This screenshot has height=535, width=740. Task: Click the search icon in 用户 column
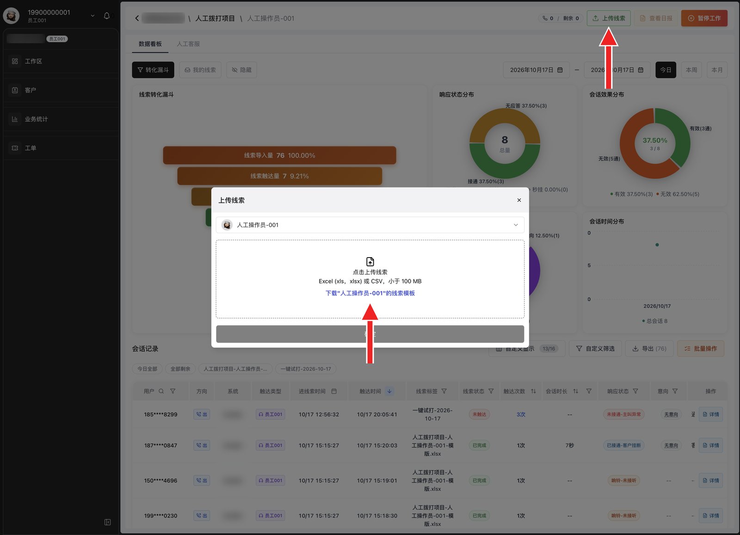click(161, 391)
